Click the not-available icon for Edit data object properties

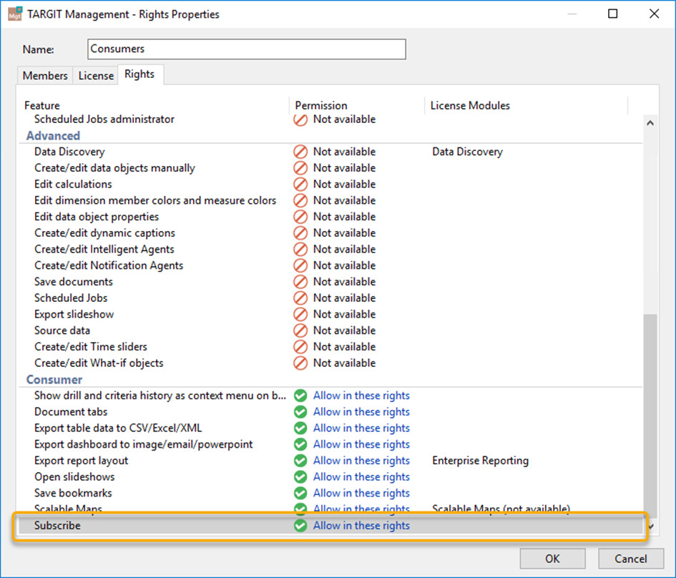pyautogui.click(x=300, y=217)
